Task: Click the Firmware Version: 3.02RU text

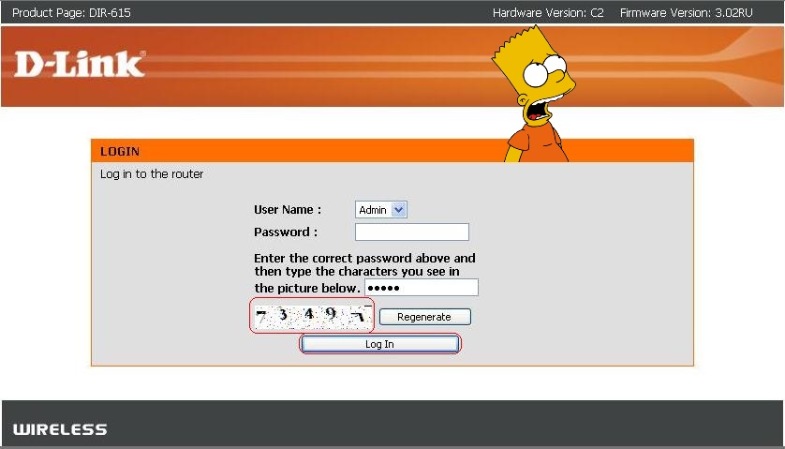Action: tap(686, 12)
